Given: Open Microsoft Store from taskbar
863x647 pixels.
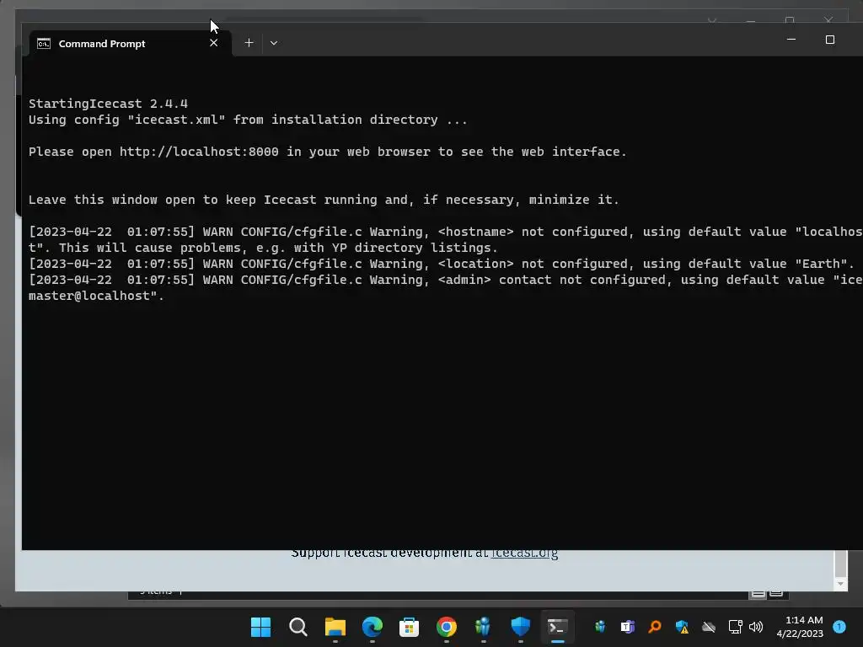Looking at the screenshot, I should click(x=409, y=627).
